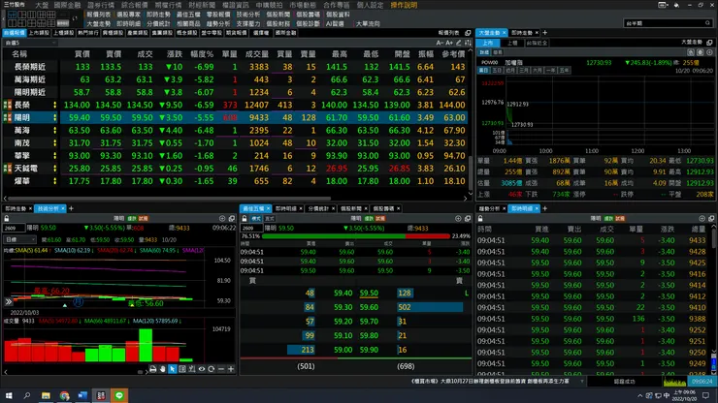Open the 大盤 menu

click(x=42, y=5)
